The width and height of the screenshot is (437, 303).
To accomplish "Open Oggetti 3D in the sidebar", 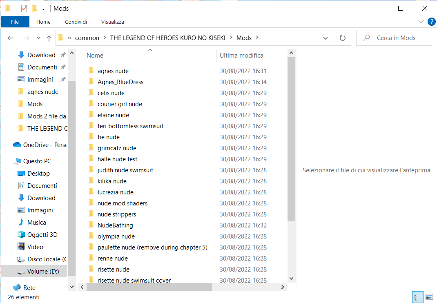I will pos(42,235).
